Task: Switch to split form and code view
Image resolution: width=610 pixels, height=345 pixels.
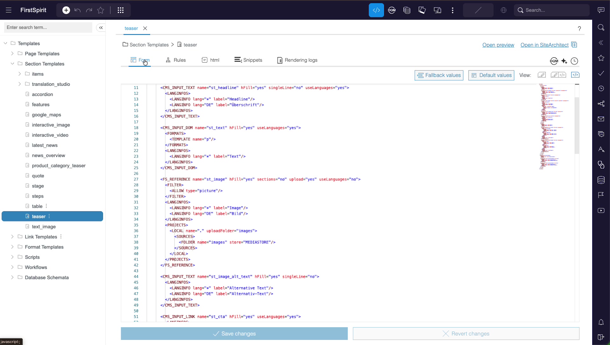Action: 558,75
